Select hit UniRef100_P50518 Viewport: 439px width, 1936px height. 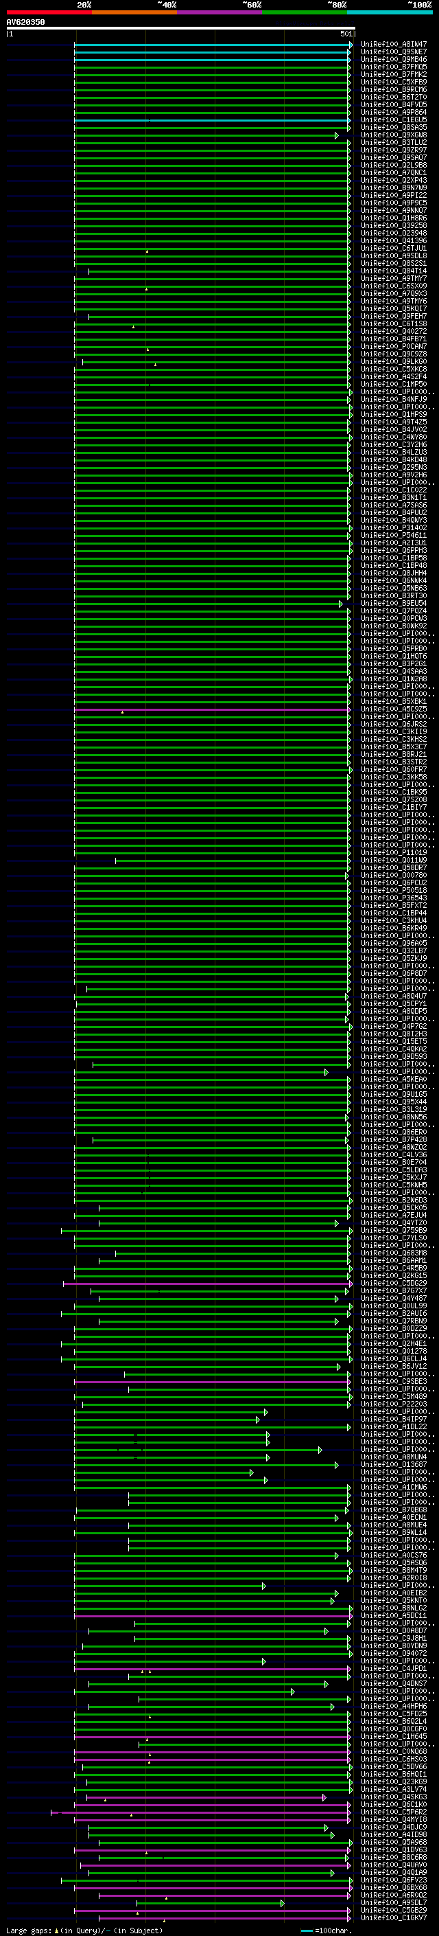[x=394, y=890]
